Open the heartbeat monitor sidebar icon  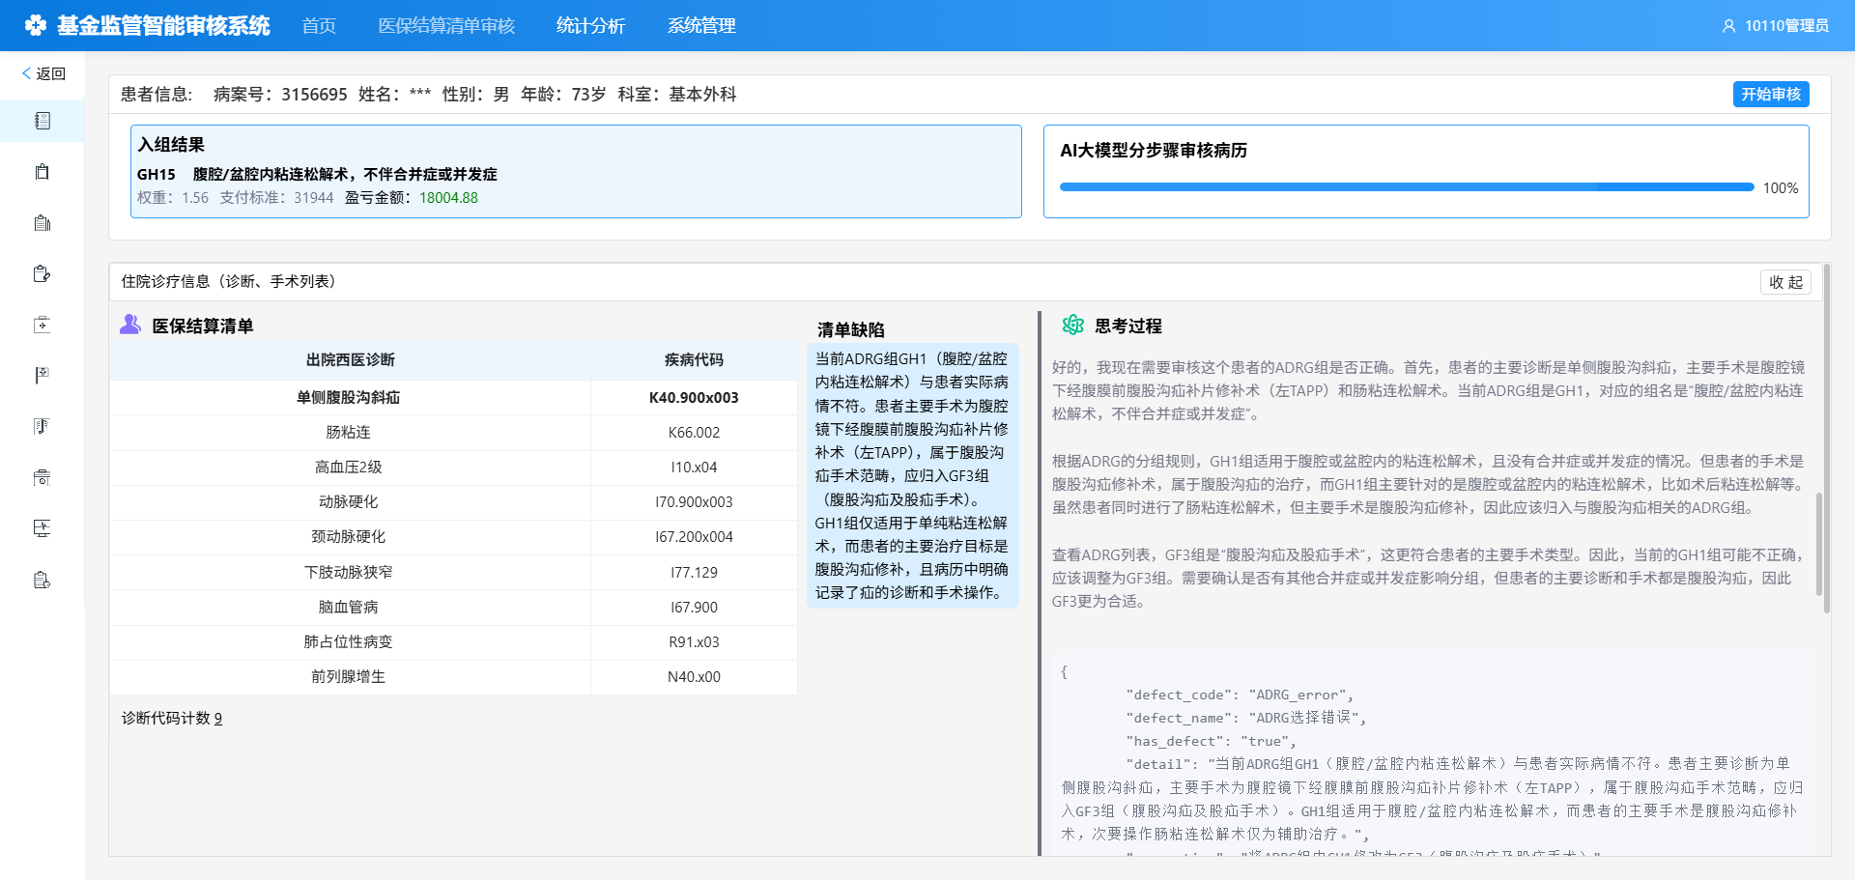(x=42, y=528)
